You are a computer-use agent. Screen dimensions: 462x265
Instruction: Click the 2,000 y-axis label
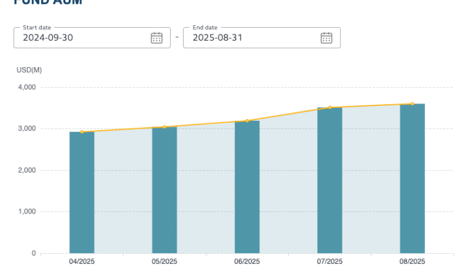[25, 170]
